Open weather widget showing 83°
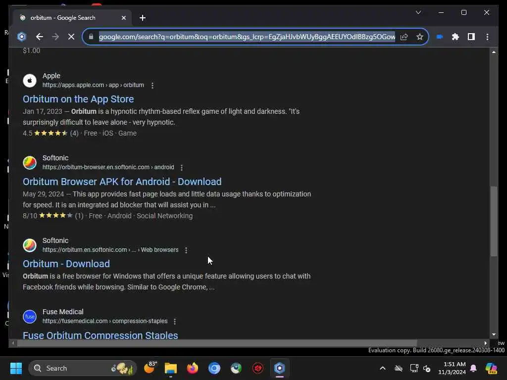 (150, 368)
